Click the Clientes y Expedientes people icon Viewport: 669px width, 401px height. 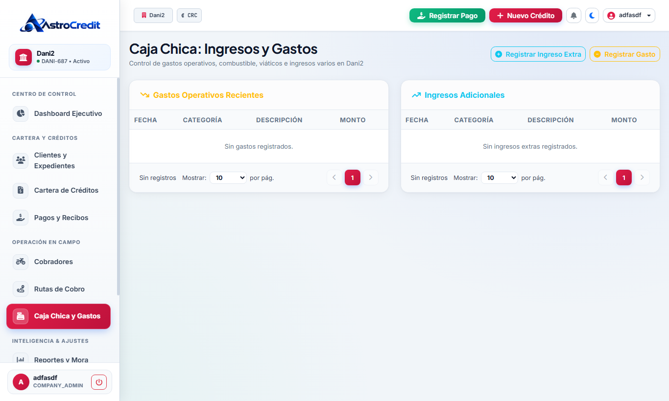(x=21, y=160)
